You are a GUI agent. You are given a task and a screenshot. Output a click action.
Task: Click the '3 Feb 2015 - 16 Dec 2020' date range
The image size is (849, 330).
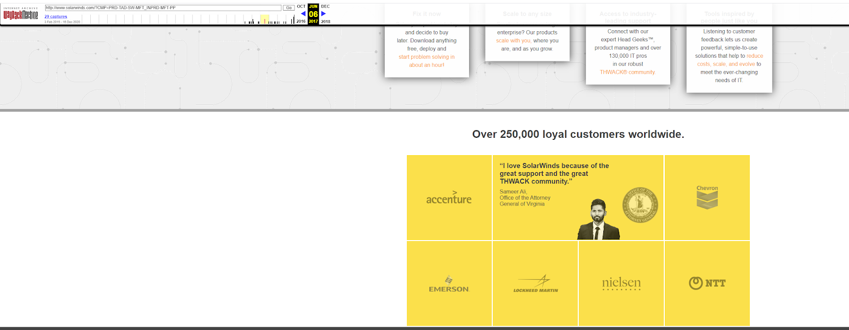point(62,22)
